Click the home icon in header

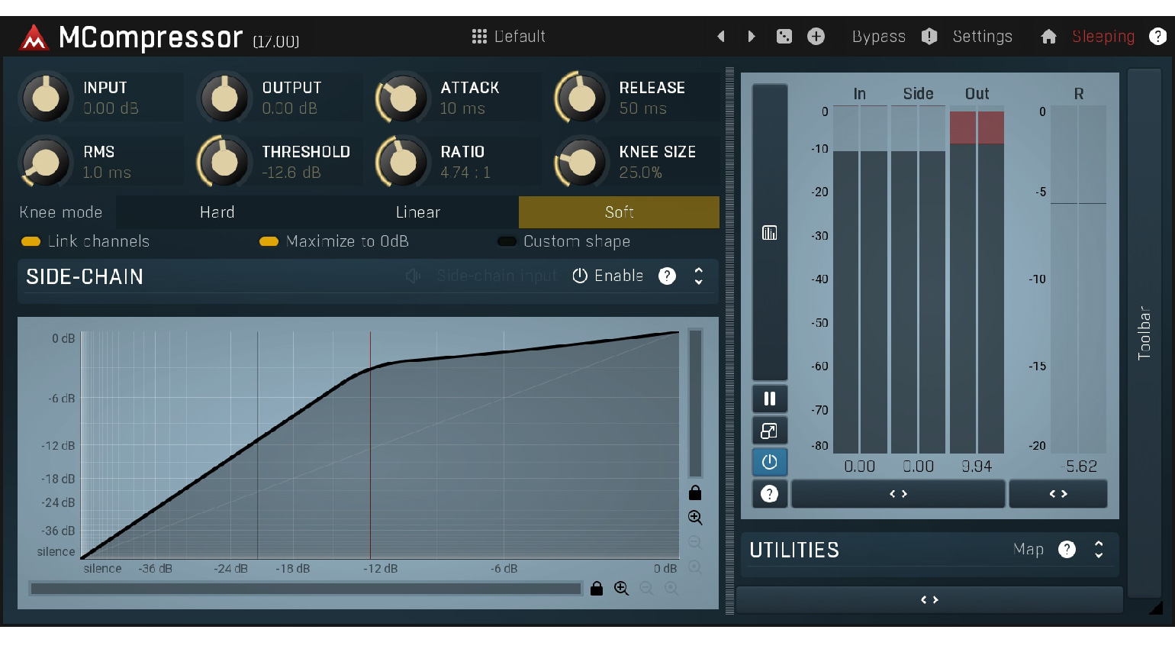click(x=1048, y=37)
